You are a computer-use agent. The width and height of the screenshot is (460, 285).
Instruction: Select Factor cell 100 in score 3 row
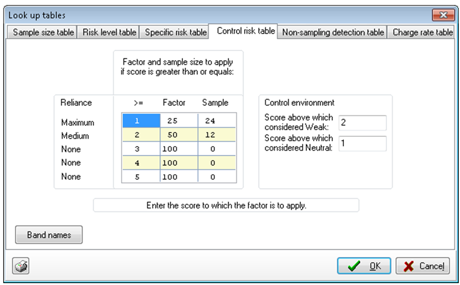[x=179, y=149]
